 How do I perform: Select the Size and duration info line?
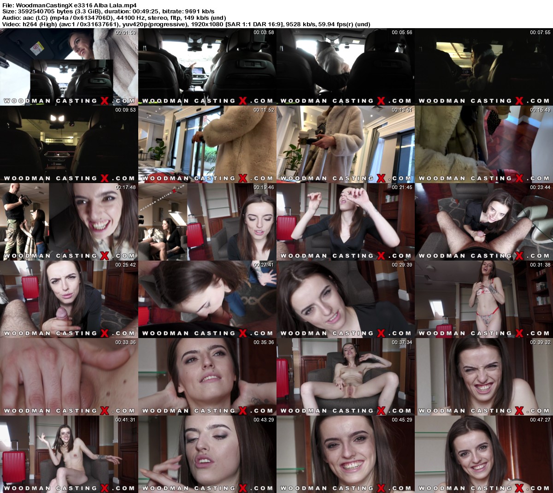pos(108,11)
